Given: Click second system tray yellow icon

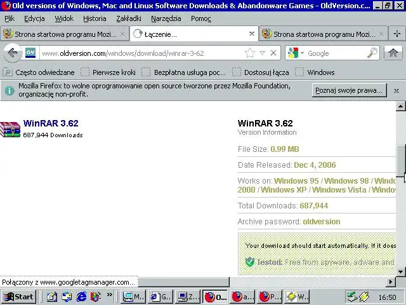Looking at the screenshot, I should [364, 297].
